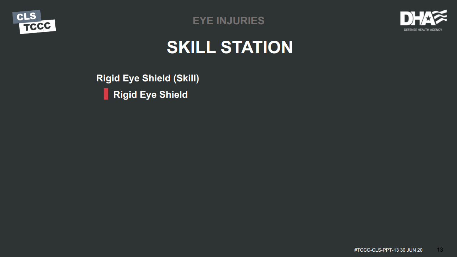Click the DHA letters logo

413,19
